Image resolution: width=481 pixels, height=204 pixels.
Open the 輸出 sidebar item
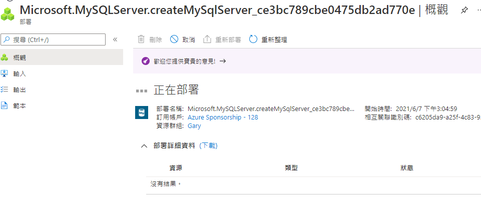point(62,89)
